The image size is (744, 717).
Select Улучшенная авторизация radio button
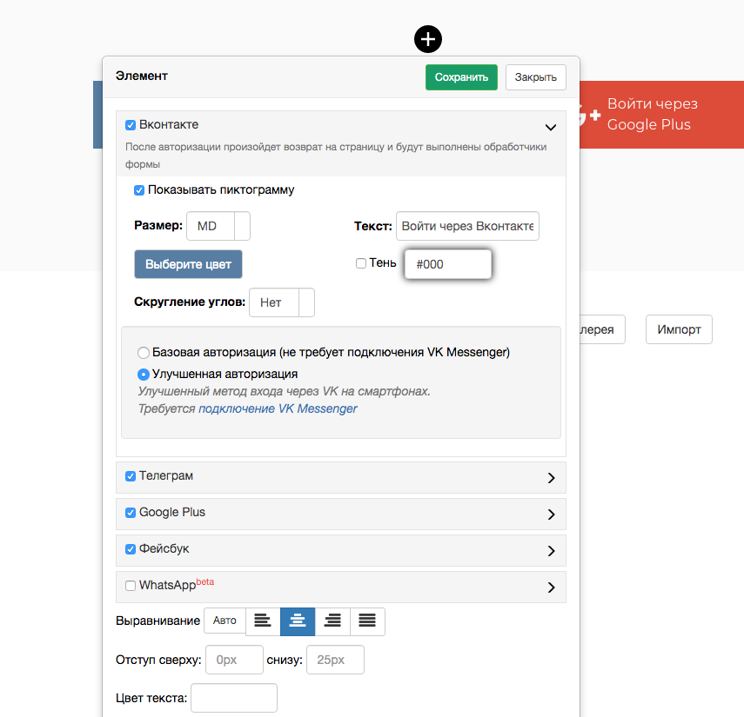click(x=144, y=375)
